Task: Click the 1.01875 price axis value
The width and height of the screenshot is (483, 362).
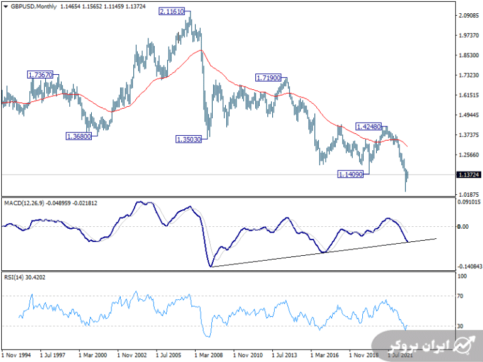Action: (469, 195)
